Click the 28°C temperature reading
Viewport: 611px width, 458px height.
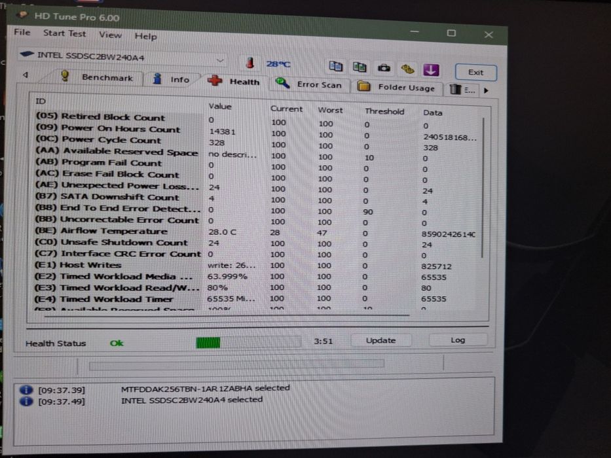278,64
